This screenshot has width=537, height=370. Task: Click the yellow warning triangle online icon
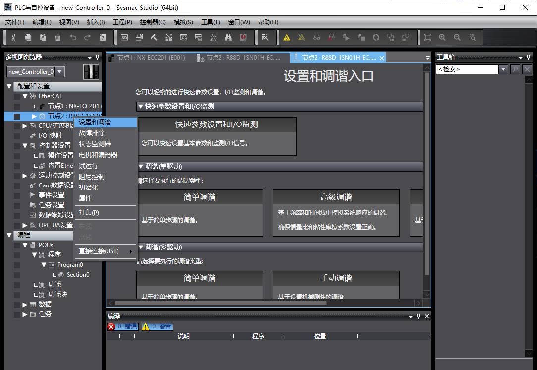tap(287, 37)
